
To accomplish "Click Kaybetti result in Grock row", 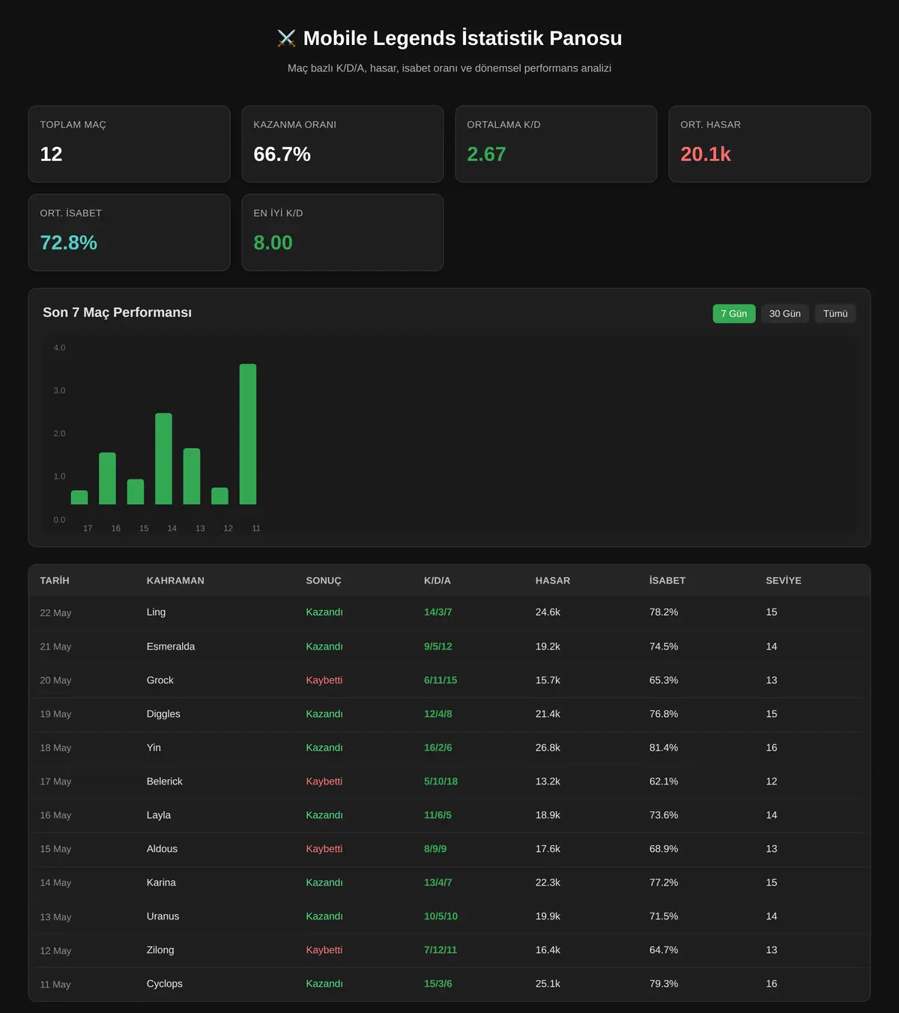I will tap(324, 680).
